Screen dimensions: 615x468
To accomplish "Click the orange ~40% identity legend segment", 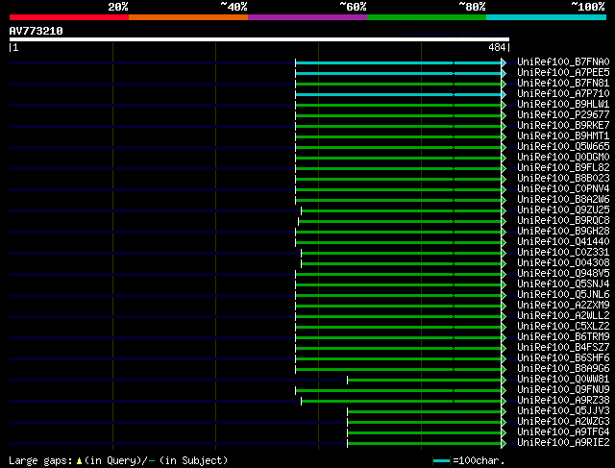I will click(x=188, y=17).
